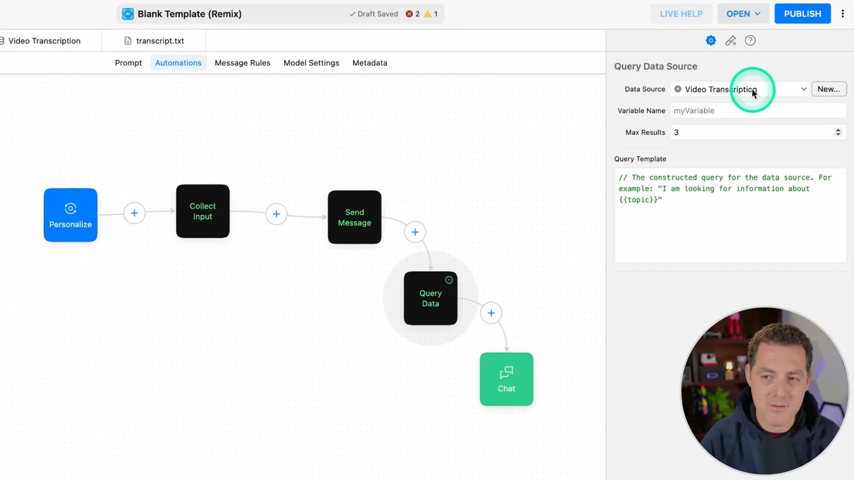Add step after Send Message node
The height and width of the screenshot is (480, 854).
click(415, 232)
